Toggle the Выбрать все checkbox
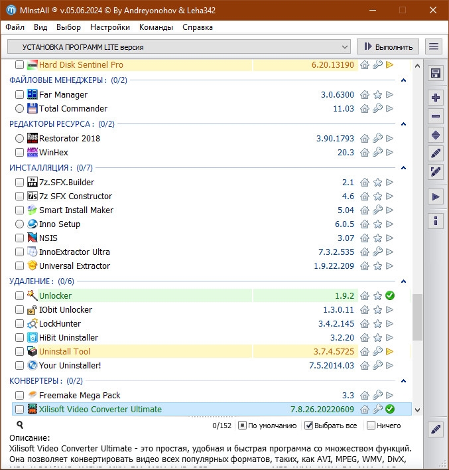This screenshot has height=470, width=449. [x=308, y=426]
